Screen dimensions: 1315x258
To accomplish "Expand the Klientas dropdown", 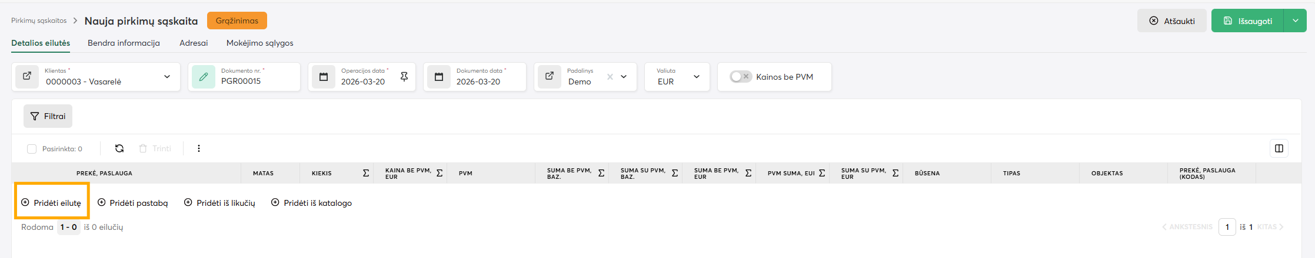I will [x=167, y=77].
